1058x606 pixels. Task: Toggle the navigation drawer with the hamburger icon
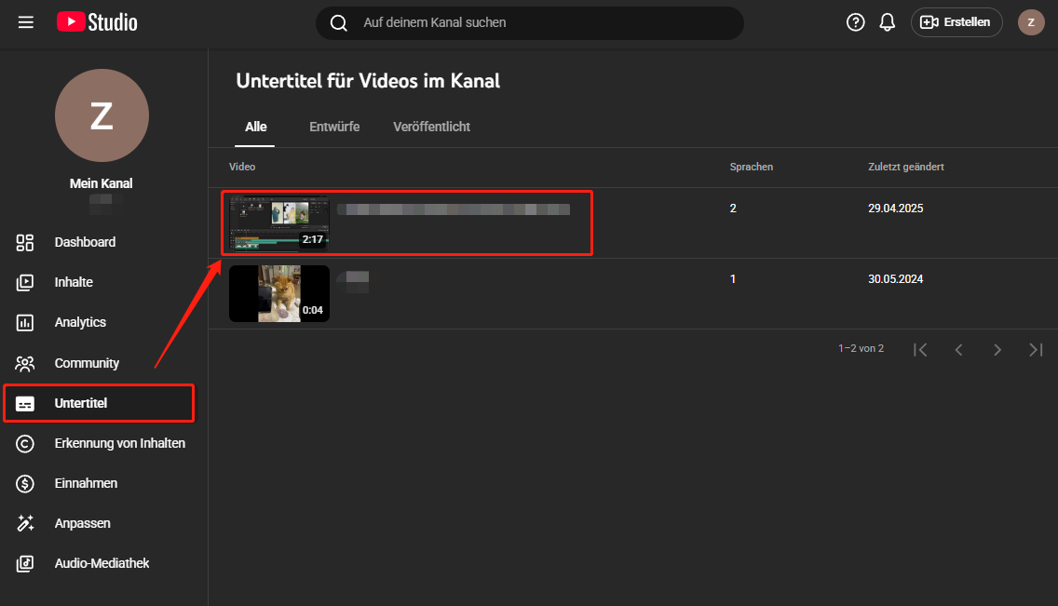click(x=25, y=21)
